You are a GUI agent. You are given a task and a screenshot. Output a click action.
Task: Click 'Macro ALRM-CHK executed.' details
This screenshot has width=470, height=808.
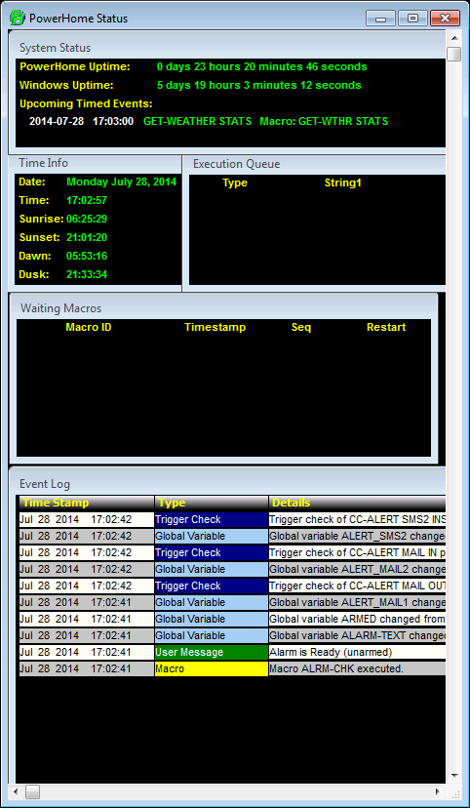[357, 668]
